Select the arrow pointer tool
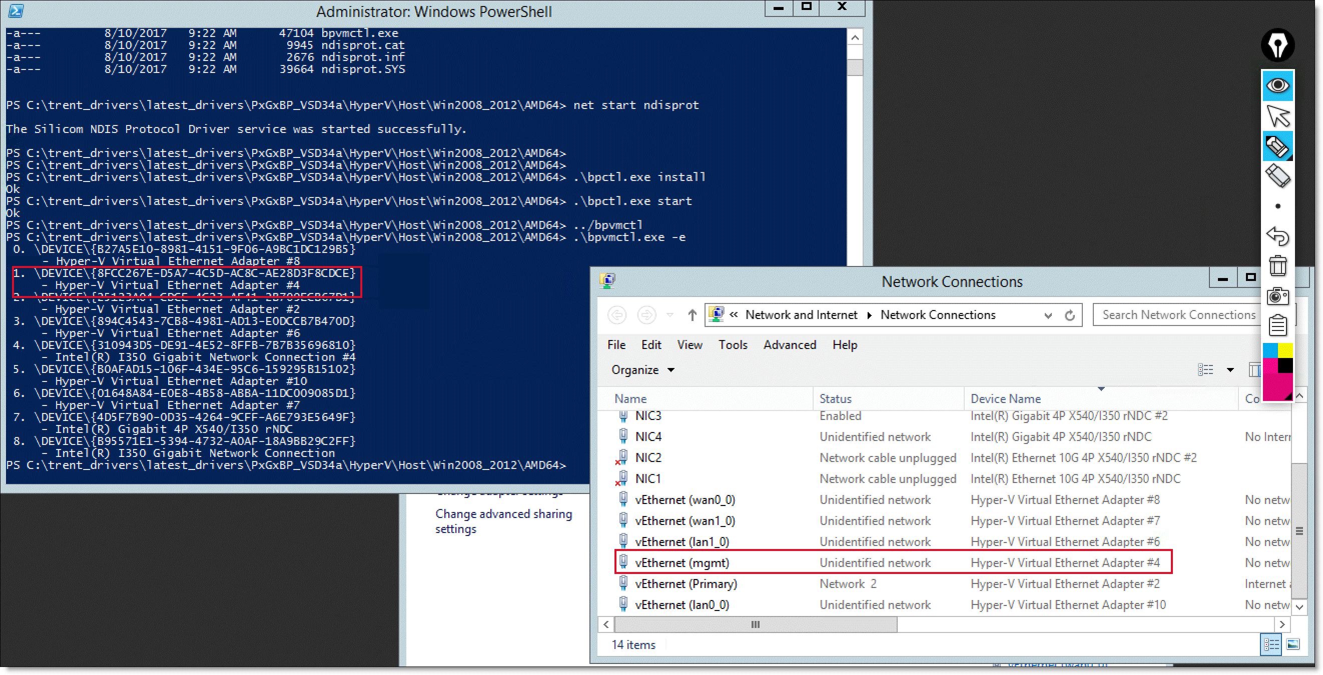The image size is (1323, 675). click(x=1277, y=116)
